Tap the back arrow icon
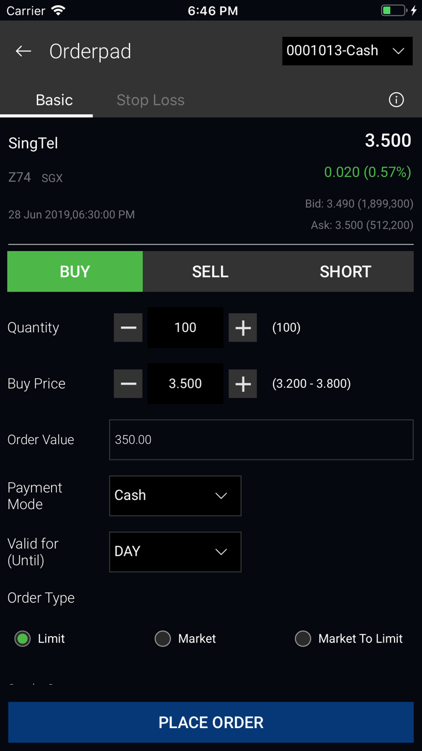 click(23, 52)
